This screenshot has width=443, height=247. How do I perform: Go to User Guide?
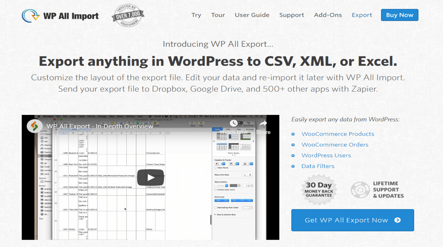click(252, 15)
